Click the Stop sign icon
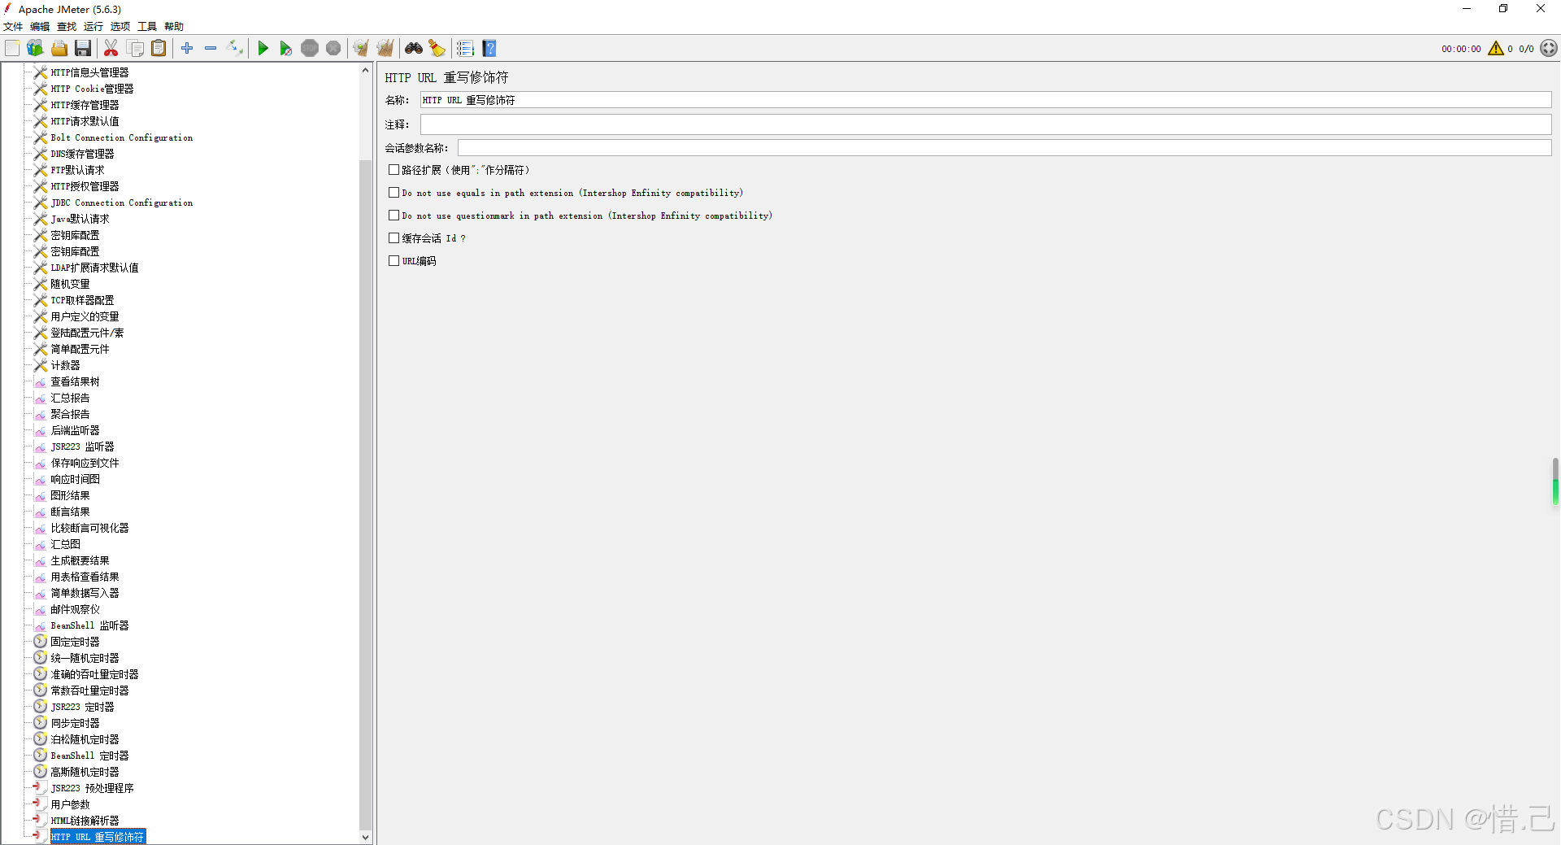The image size is (1561, 845). click(x=310, y=49)
